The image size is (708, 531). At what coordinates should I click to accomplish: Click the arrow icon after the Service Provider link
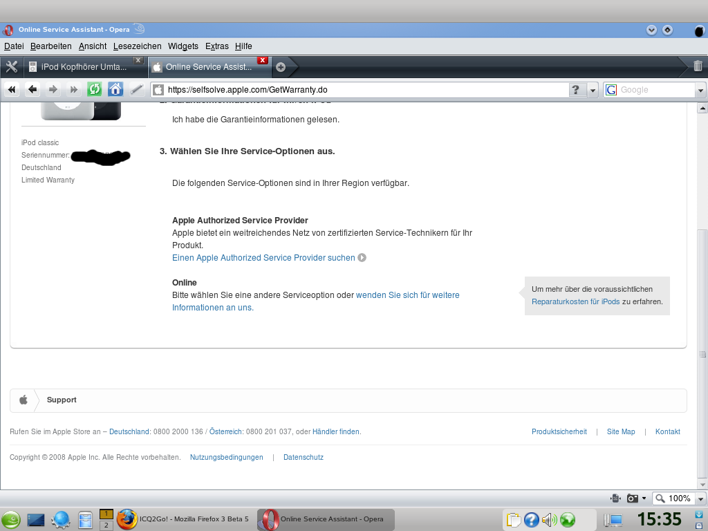tap(362, 257)
